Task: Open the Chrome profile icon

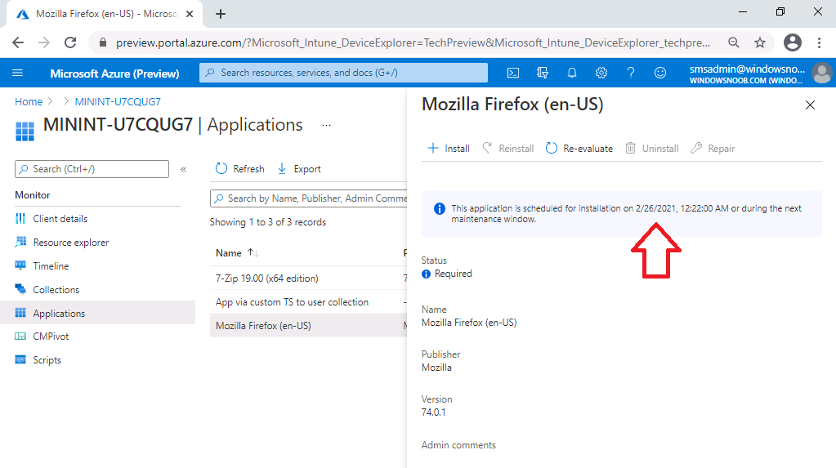Action: (x=793, y=42)
